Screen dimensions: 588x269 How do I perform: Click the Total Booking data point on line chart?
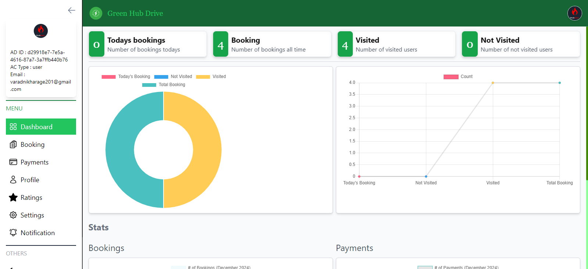(x=560, y=83)
